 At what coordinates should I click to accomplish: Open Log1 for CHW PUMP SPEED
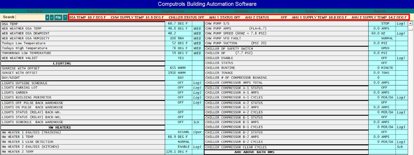(401, 33)
